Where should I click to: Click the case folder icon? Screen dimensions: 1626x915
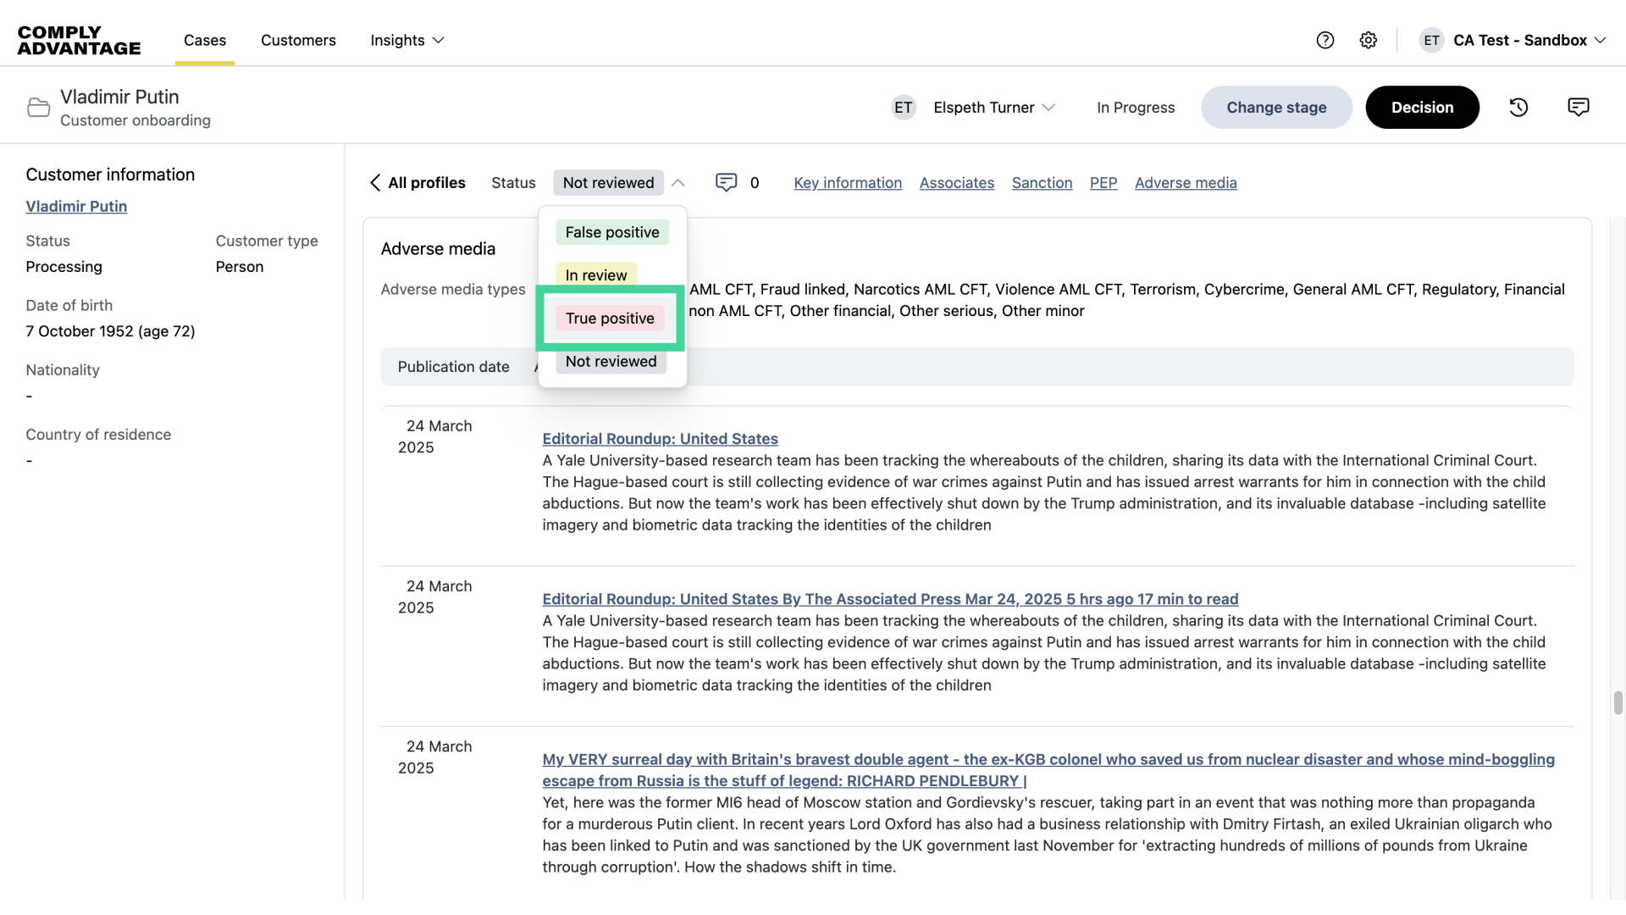38,108
